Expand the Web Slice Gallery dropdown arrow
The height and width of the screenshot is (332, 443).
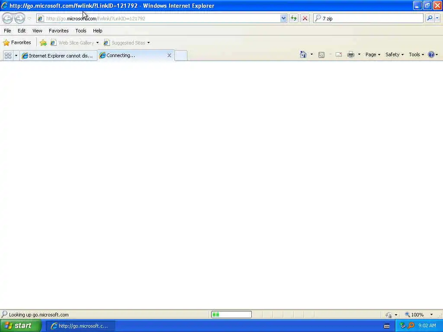[97, 43]
